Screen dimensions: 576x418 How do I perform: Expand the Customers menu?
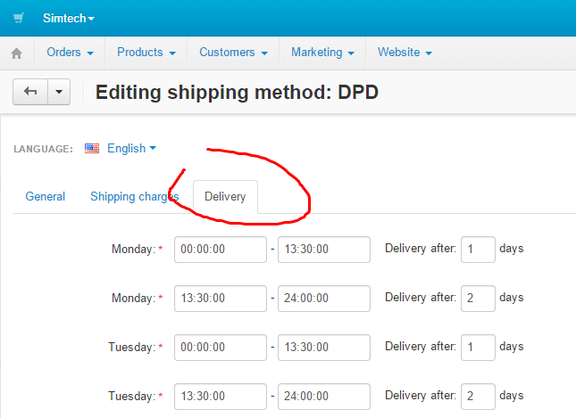(232, 53)
